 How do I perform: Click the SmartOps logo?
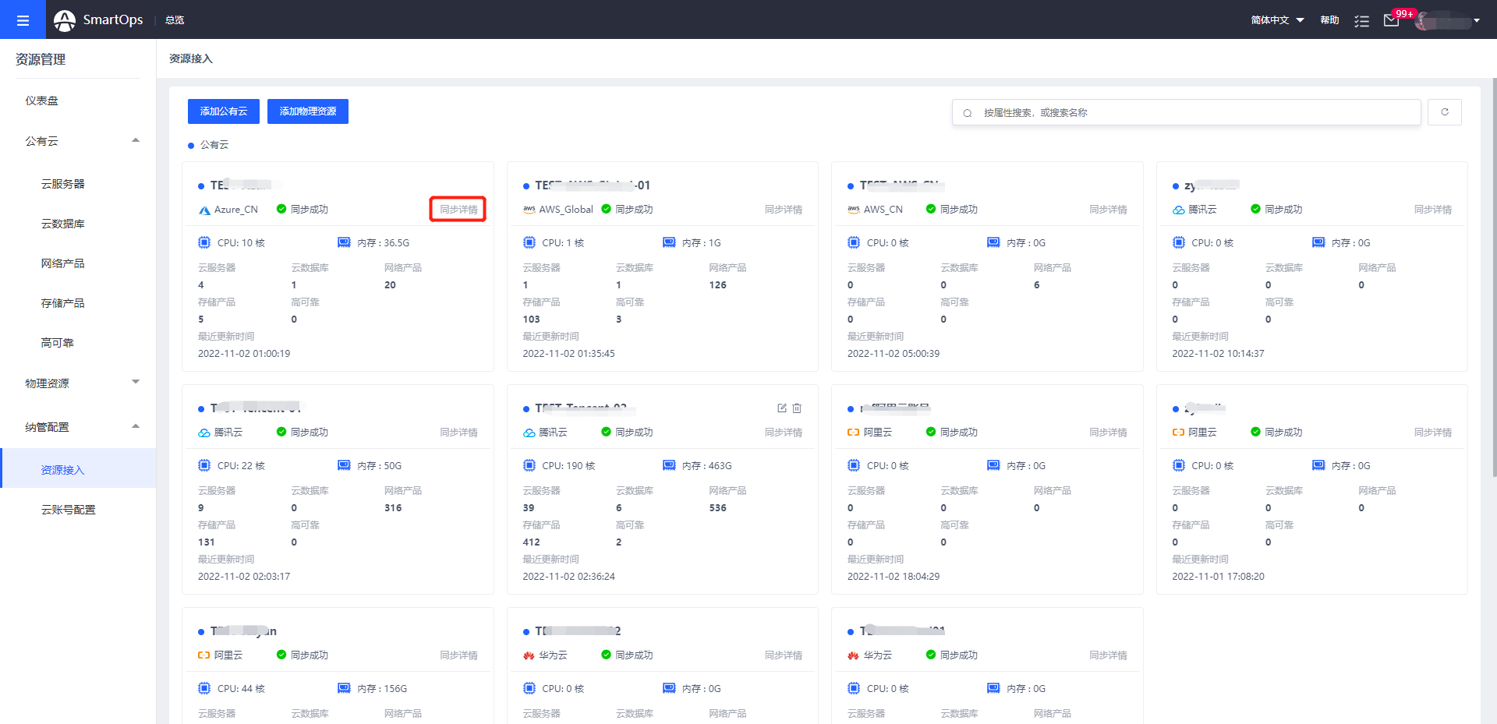pyautogui.click(x=65, y=20)
